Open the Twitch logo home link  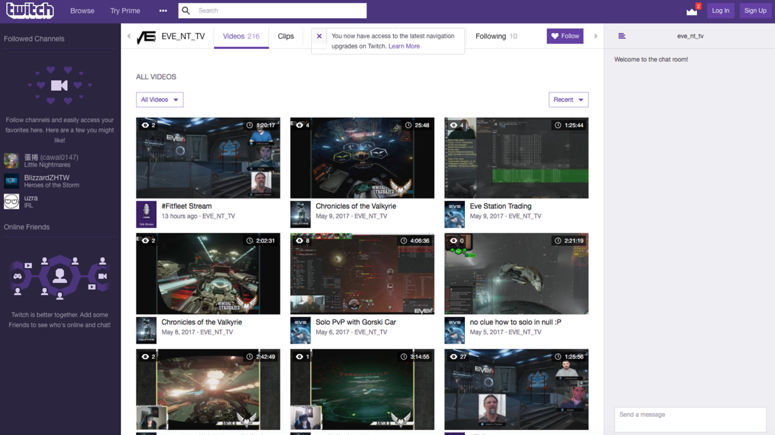click(30, 10)
